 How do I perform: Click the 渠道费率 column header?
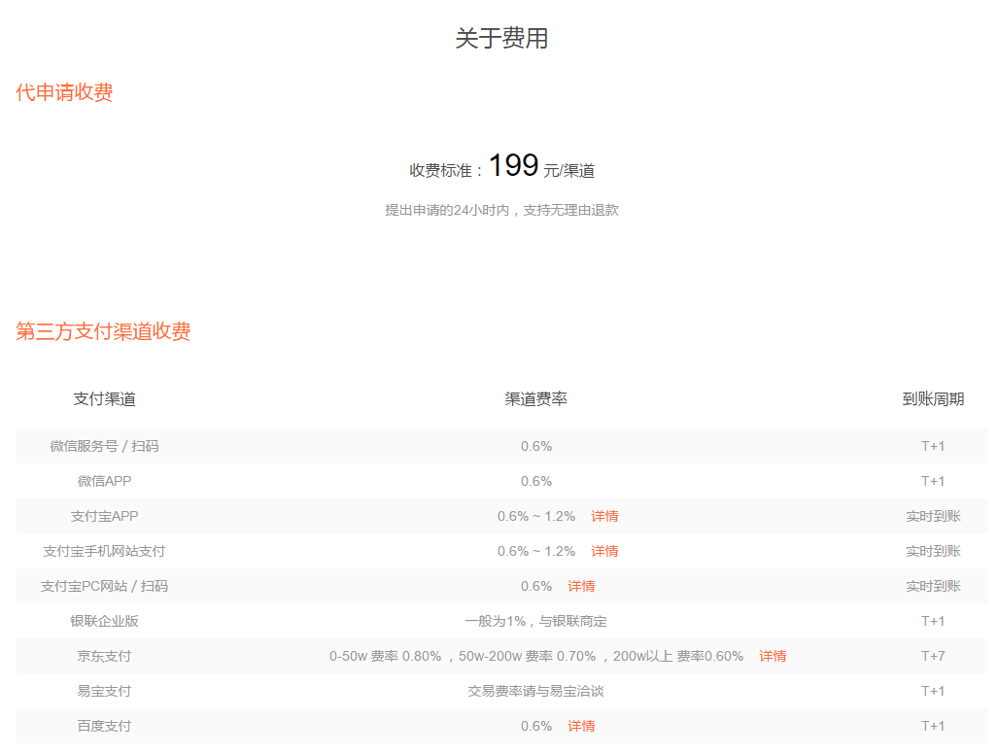tap(535, 398)
